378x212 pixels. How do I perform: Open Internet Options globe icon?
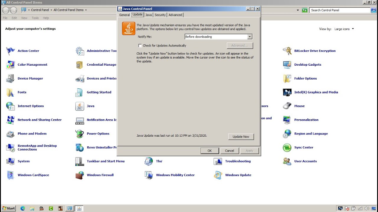pos(10,106)
